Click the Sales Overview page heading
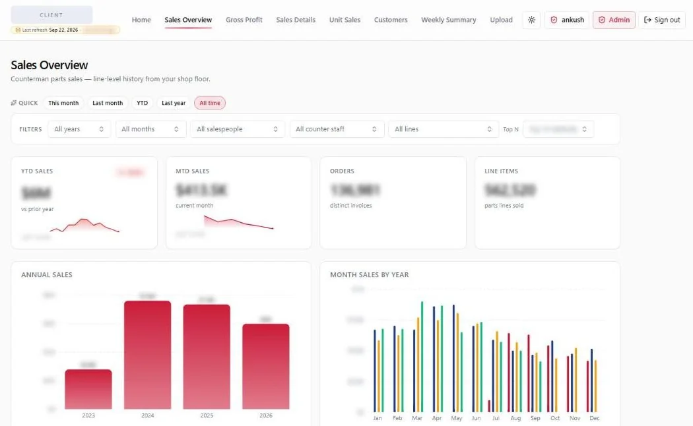 (49, 65)
